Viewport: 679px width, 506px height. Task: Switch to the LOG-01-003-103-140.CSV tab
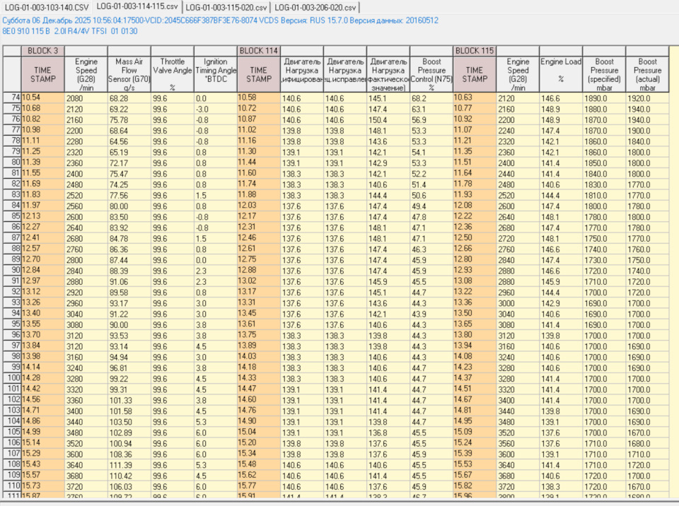[x=47, y=7]
